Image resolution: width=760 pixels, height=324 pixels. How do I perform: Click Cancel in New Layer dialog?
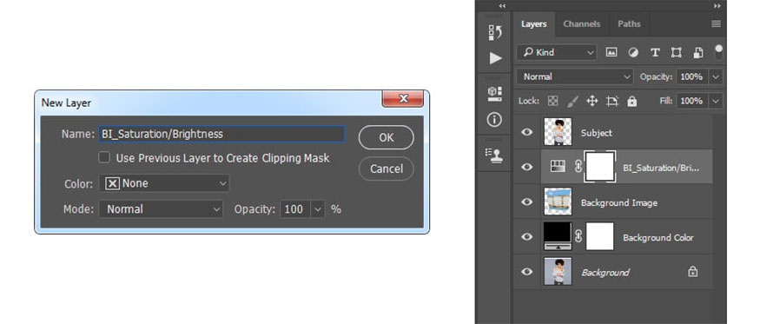point(387,169)
